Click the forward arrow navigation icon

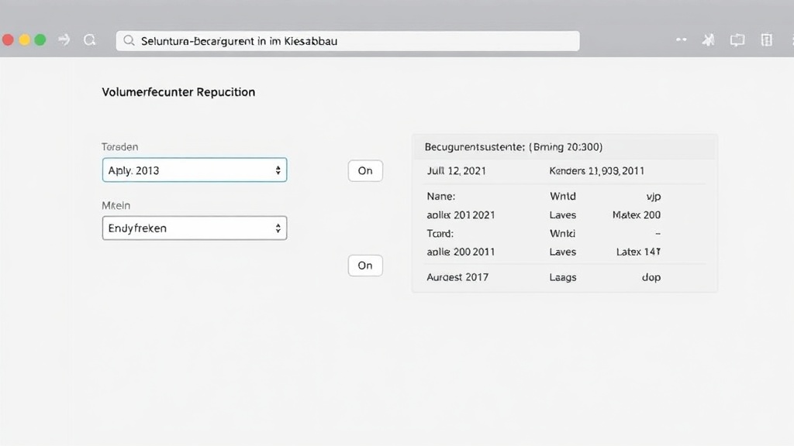click(x=65, y=40)
